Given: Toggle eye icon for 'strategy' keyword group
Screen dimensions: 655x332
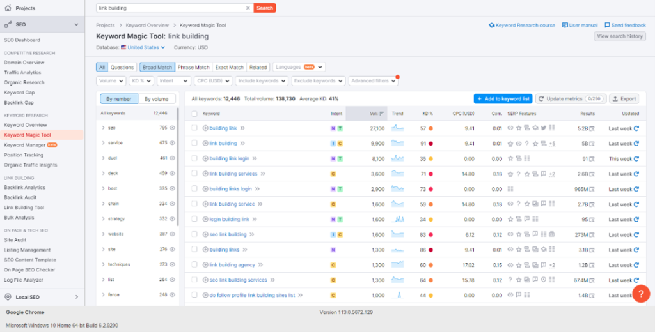Looking at the screenshot, I should (x=172, y=218).
